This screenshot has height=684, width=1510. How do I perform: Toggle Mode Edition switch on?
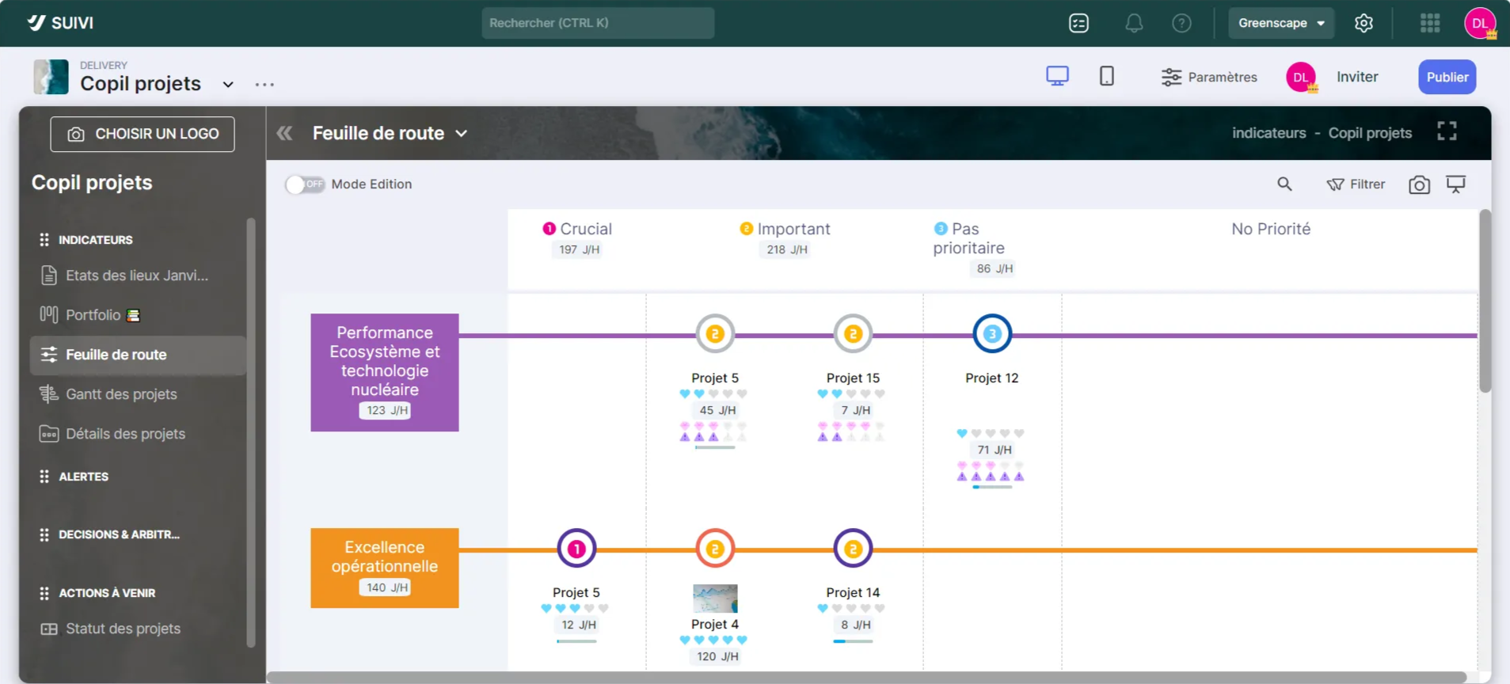click(305, 184)
